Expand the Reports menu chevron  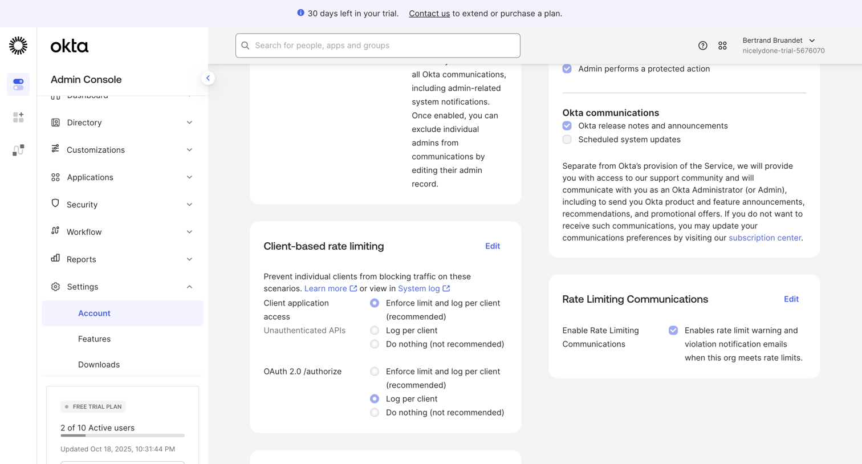pos(189,259)
